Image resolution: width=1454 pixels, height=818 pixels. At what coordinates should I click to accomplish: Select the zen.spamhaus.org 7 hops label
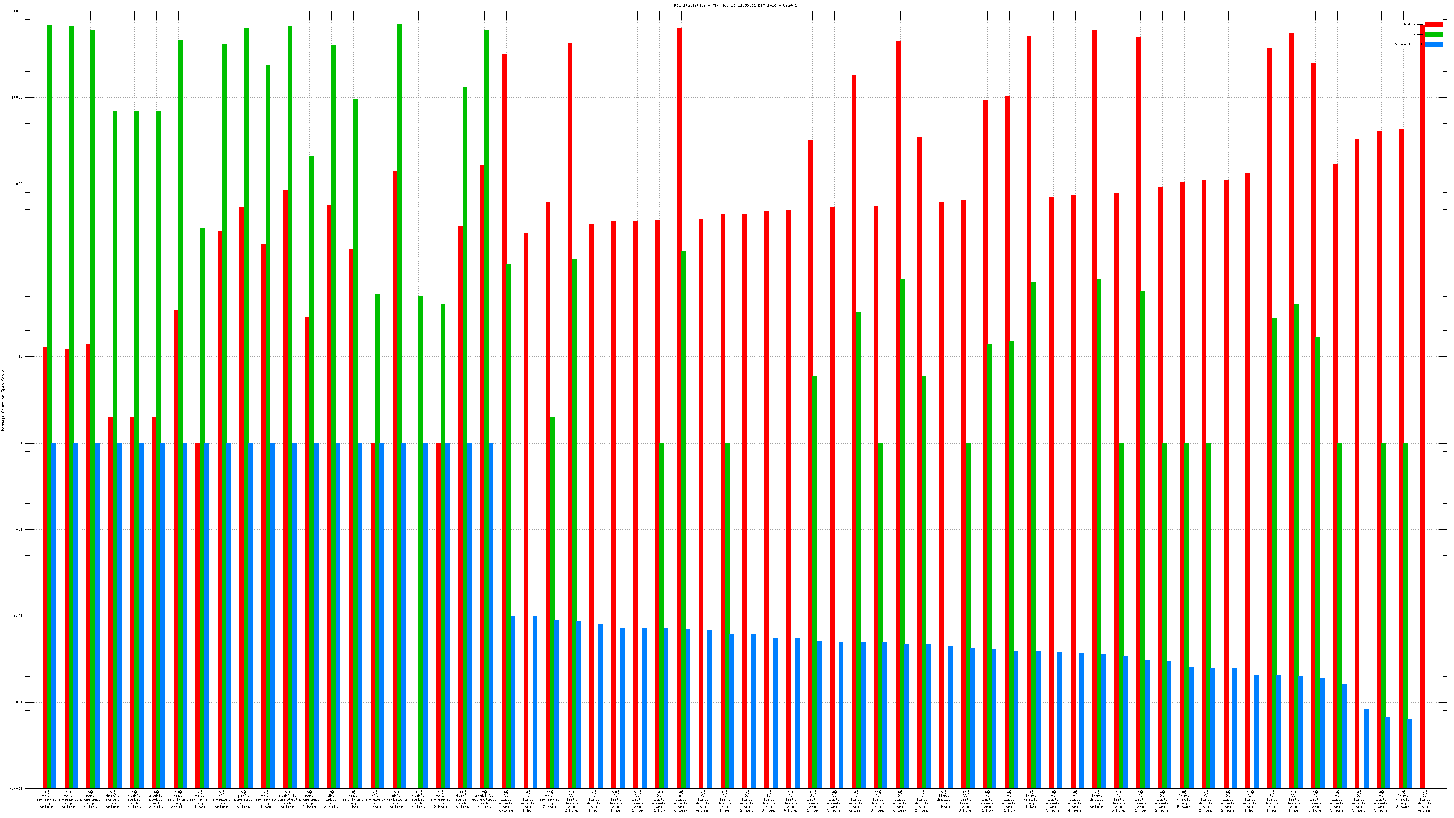(x=550, y=799)
